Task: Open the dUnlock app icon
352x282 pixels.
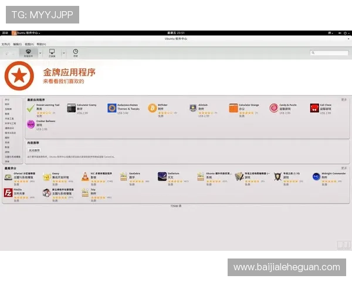Action: (x=193, y=108)
